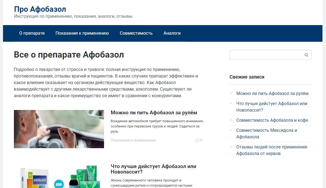This screenshot has height=188, width=326.
Task: Open thumbnail of man driving a car
Action: (59, 129)
